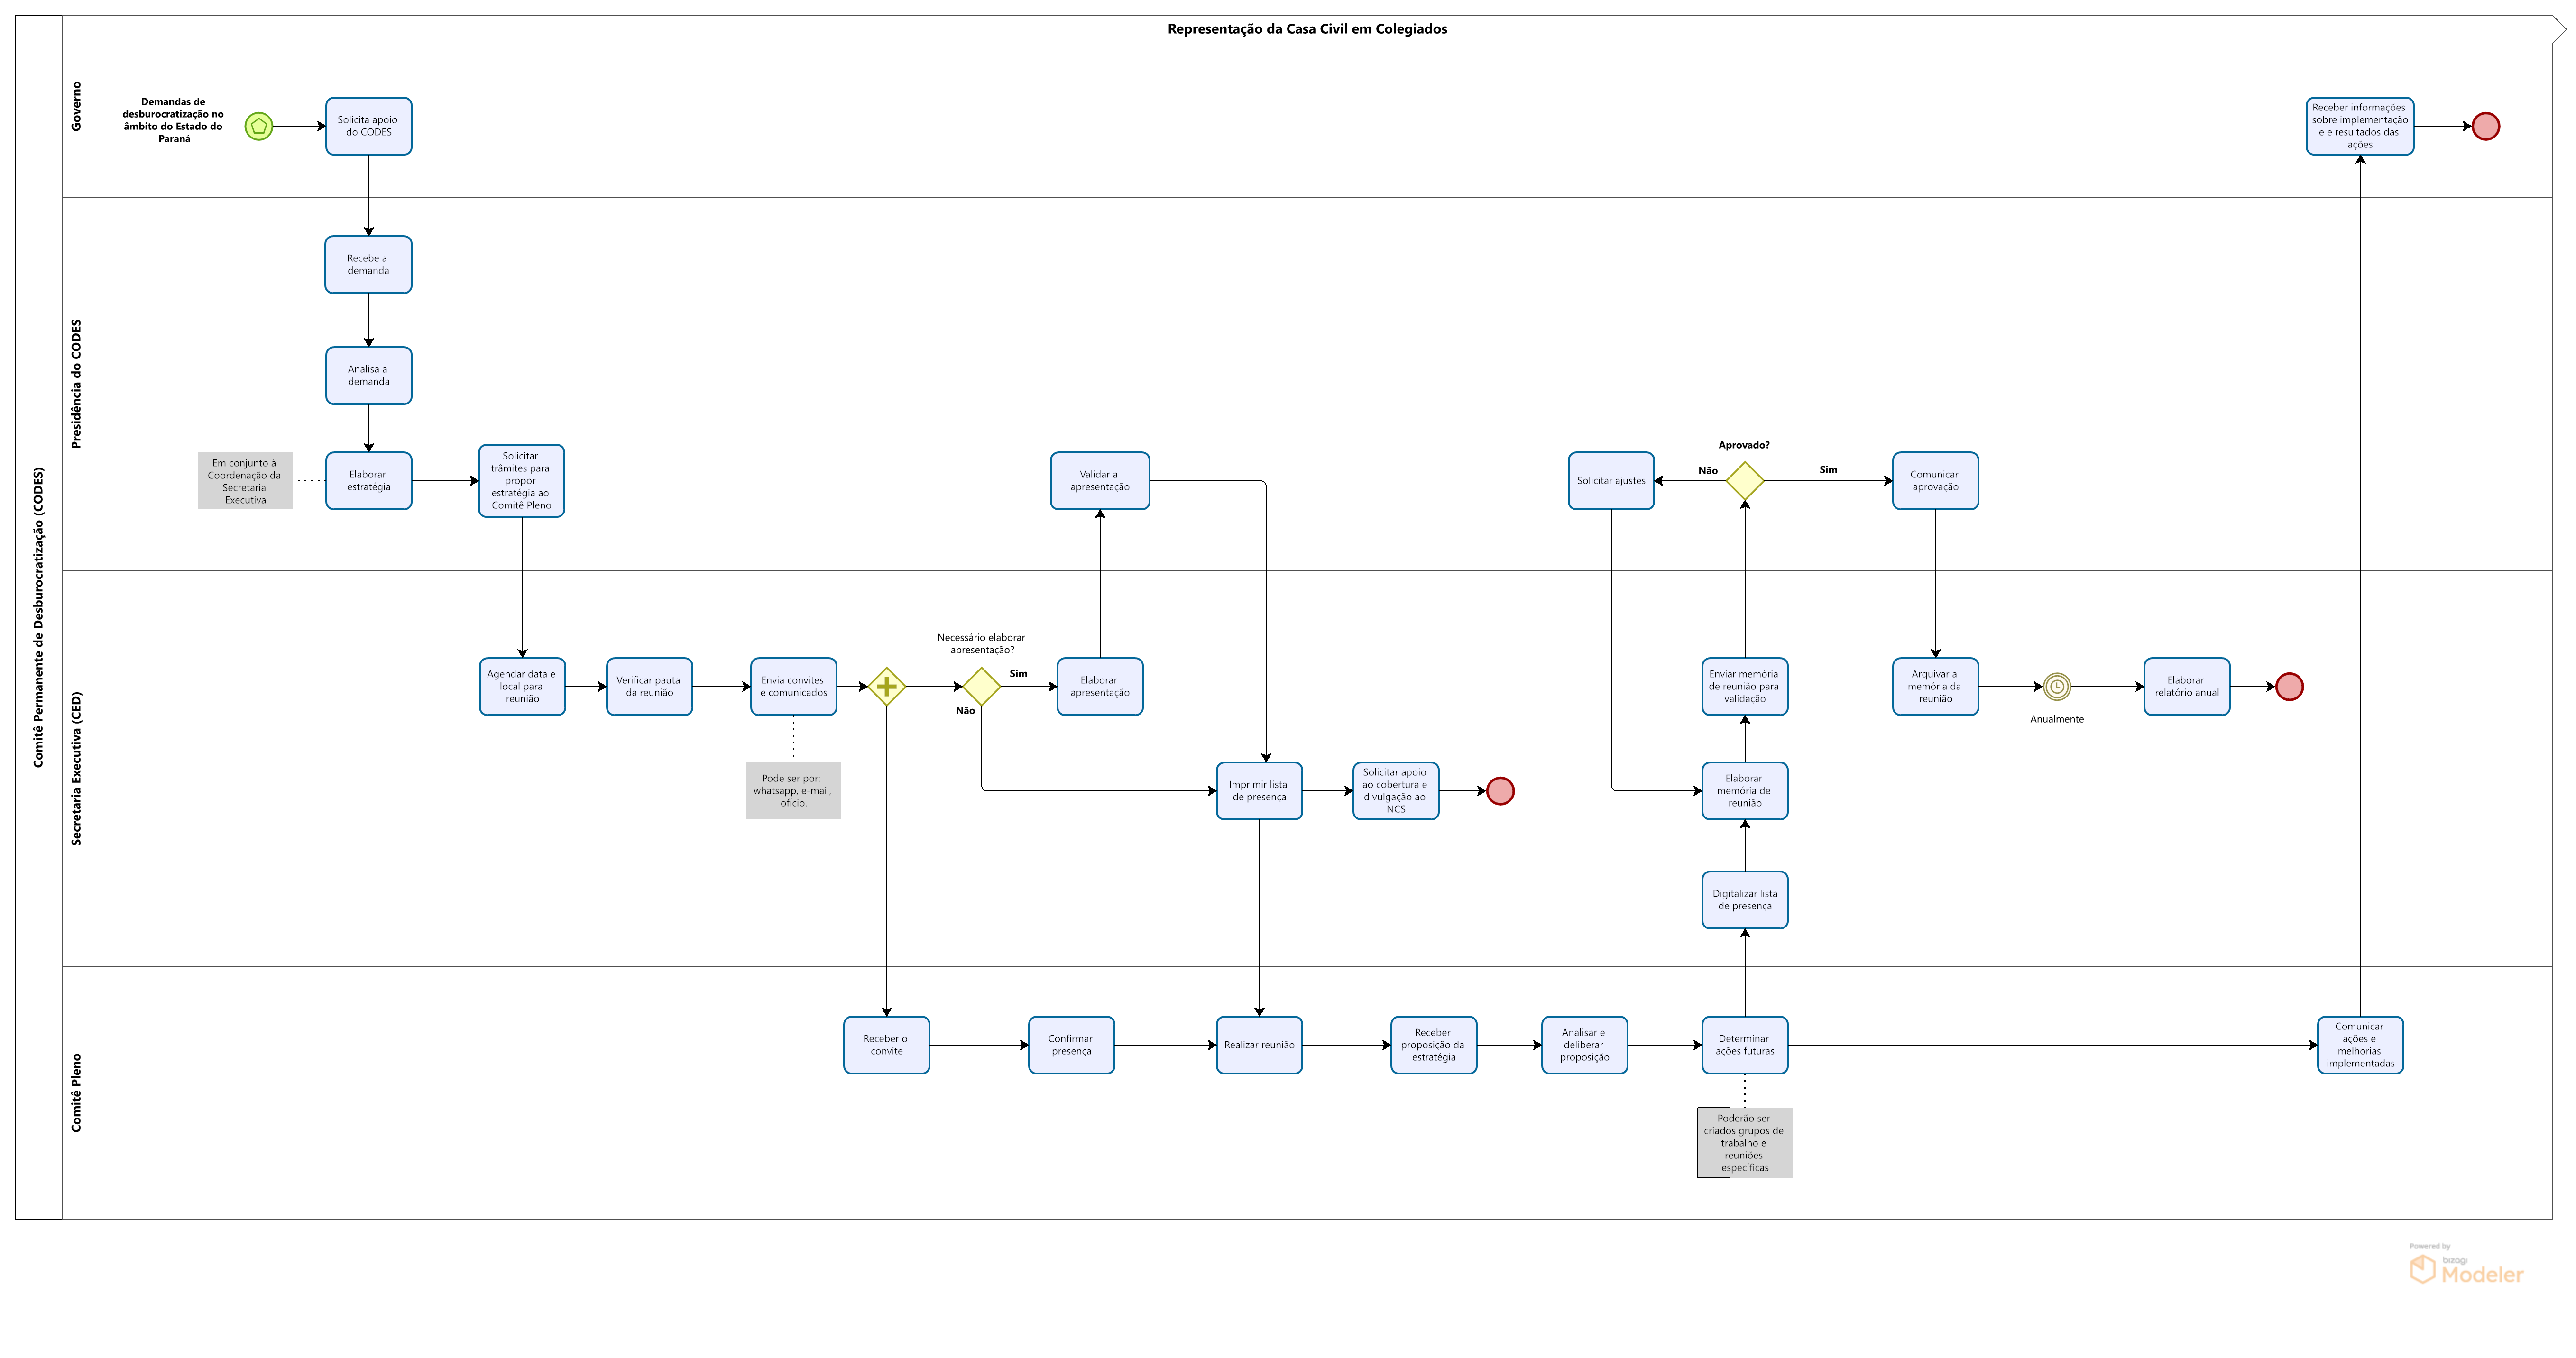Select 'Em conjunto à Coordenação' annotation note
The width and height of the screenshot is (2576, 1358).
245,481
